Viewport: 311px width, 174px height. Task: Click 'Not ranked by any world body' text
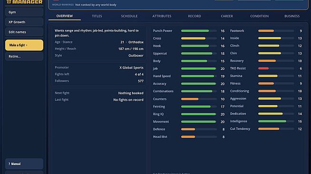click(96, 5)
